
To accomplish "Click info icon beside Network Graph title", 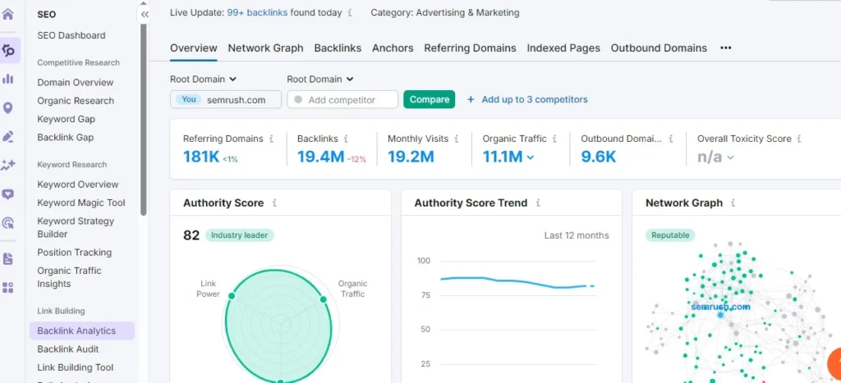I will tap(733, 203).
